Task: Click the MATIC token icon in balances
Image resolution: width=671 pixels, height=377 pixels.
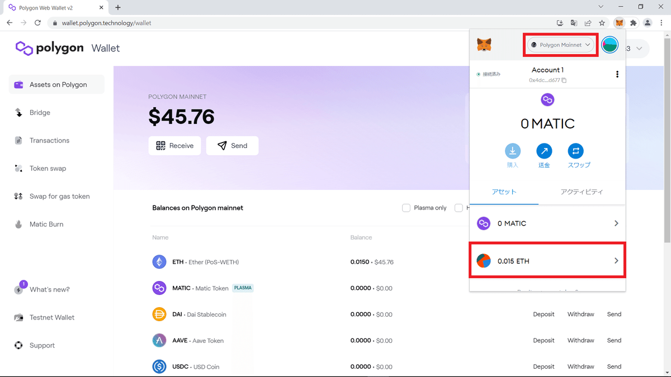Action: [x=159, y=288]
